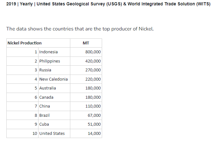The height and width of the screenshot is (145, 215).
Task: Click the 270,000 value for Russia
Action: coord(93,70)
